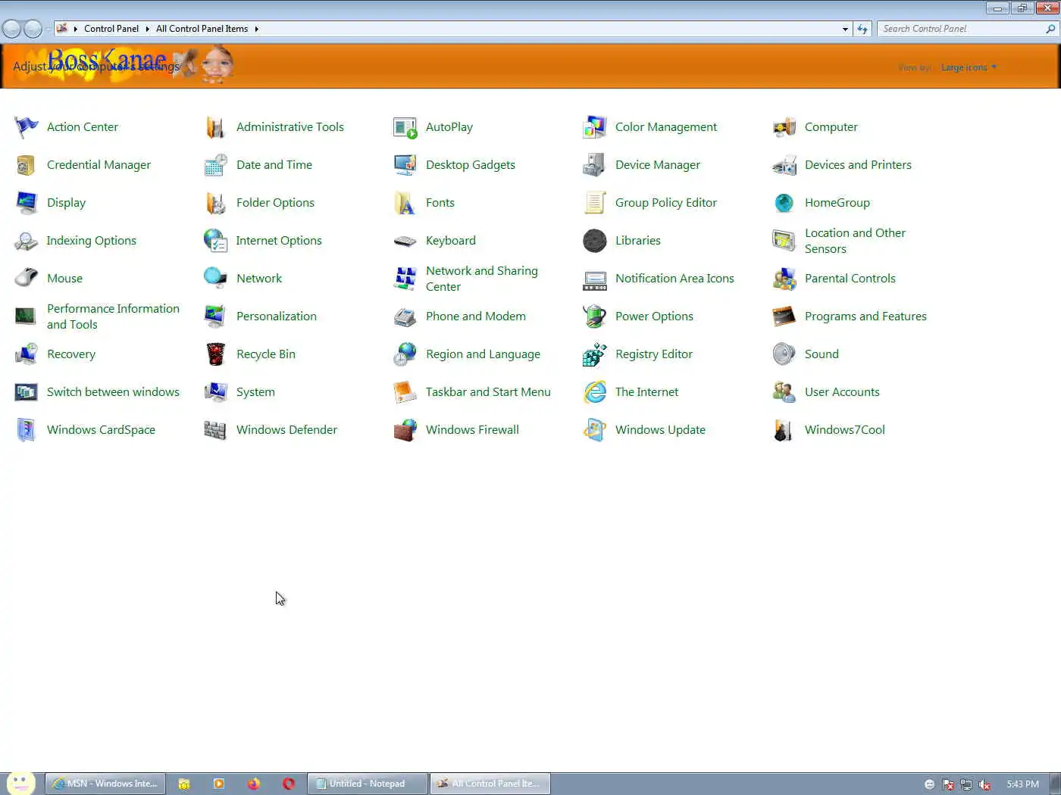Open the Recycle Bin icon
This screenshot has height=795, width=1061.
coord(215,354)
